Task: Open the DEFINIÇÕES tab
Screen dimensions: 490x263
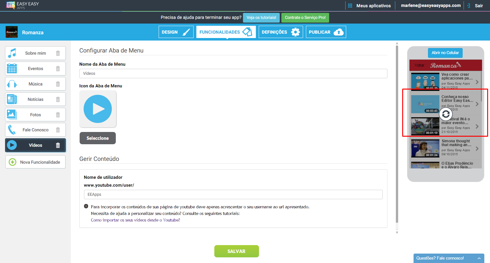Action: pos(280,32)
